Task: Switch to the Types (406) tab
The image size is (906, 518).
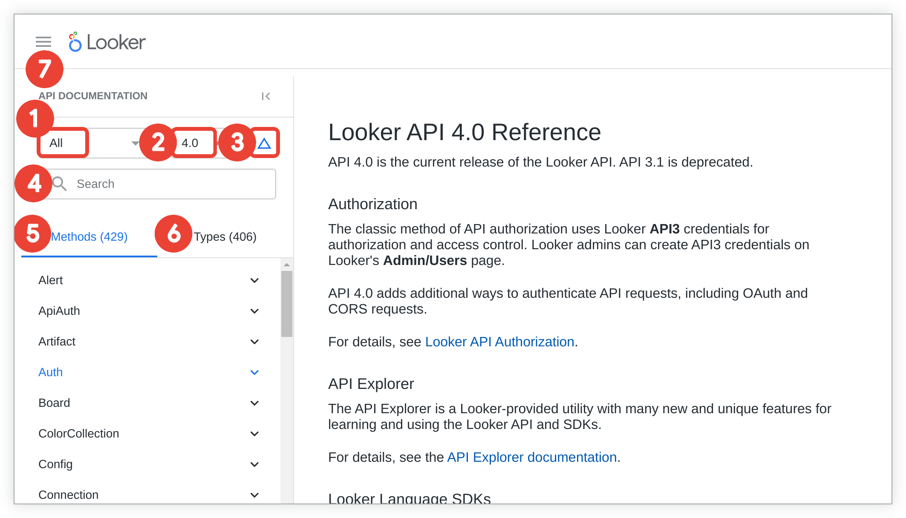Action: coord(225,236)
